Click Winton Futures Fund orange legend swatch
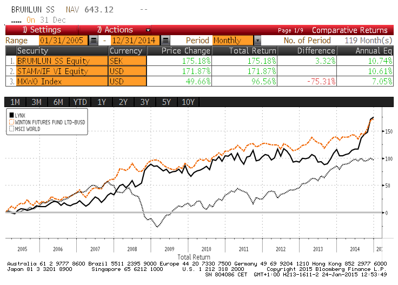398x285 pixels. [11, 122]
